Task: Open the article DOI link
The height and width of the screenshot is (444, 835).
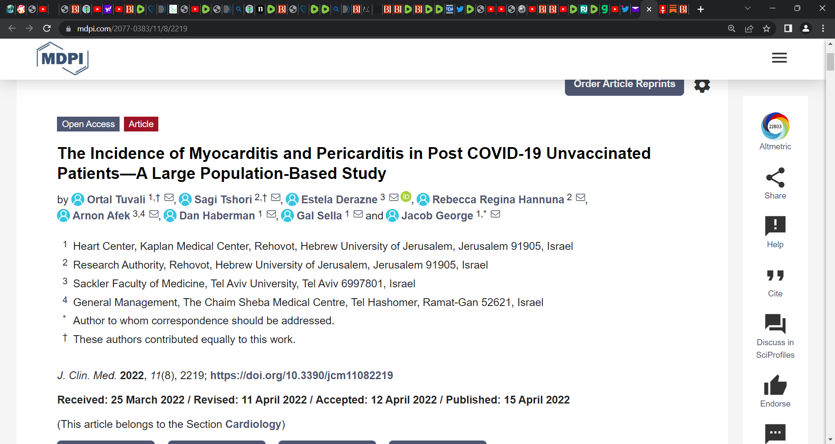Action: click(x=301, y=375)
